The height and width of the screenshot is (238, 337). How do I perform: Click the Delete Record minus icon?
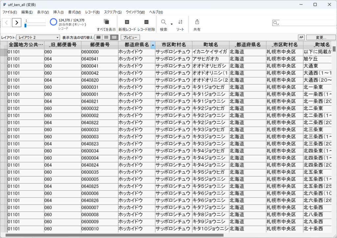(146, 22)
